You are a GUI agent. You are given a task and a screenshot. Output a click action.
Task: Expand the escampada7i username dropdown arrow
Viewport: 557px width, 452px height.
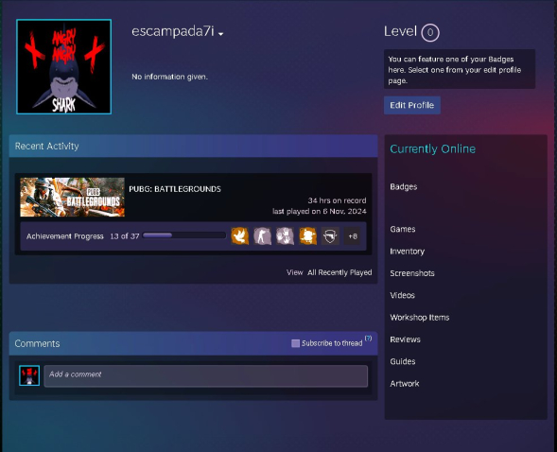[221, 34]
